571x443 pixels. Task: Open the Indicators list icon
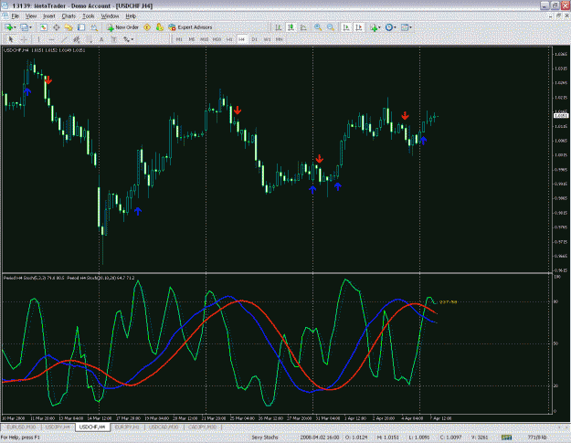point(374,27)
